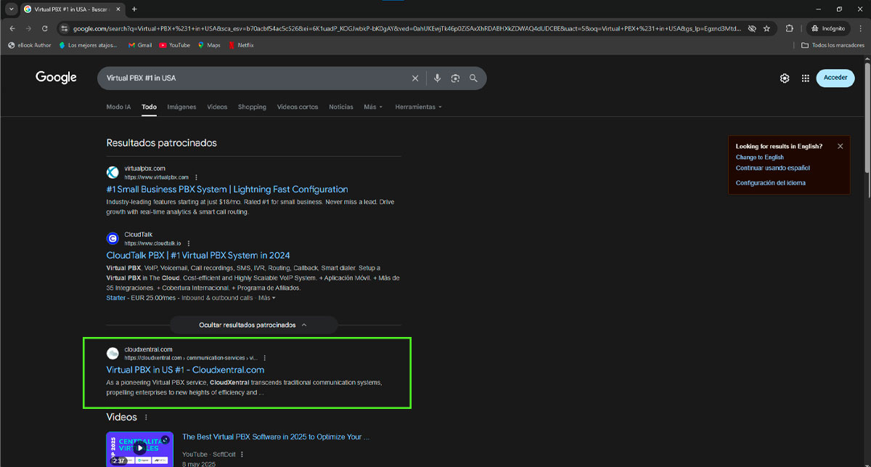This screenshot has height=467, width=871.
Task: Switch to the Shopping tab
Action: coord(252,107)
